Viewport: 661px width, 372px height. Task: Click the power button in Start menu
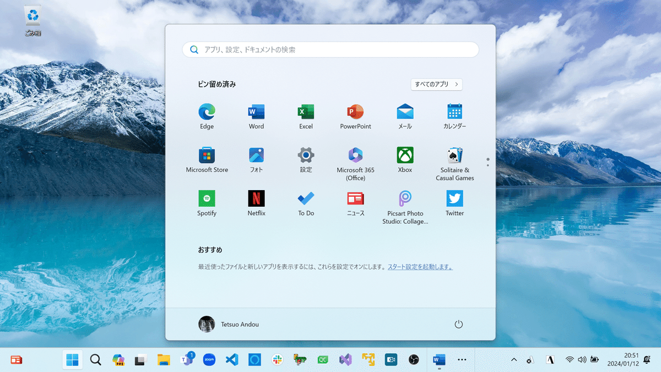coord(458,325)
